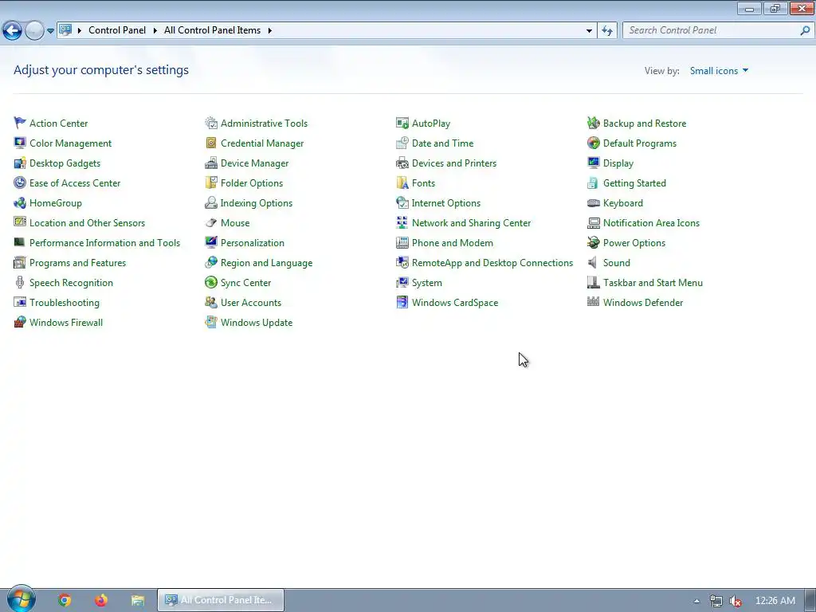
Task: Click the Devices and Printers icon
Action: click(402, 163)
